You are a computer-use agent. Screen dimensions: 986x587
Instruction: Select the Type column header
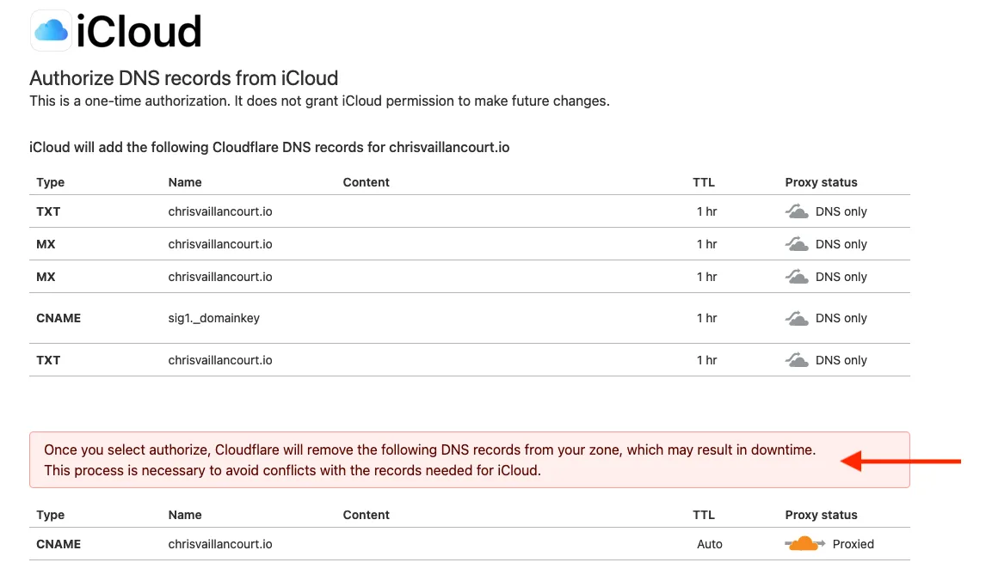click(x=50, y=182)
